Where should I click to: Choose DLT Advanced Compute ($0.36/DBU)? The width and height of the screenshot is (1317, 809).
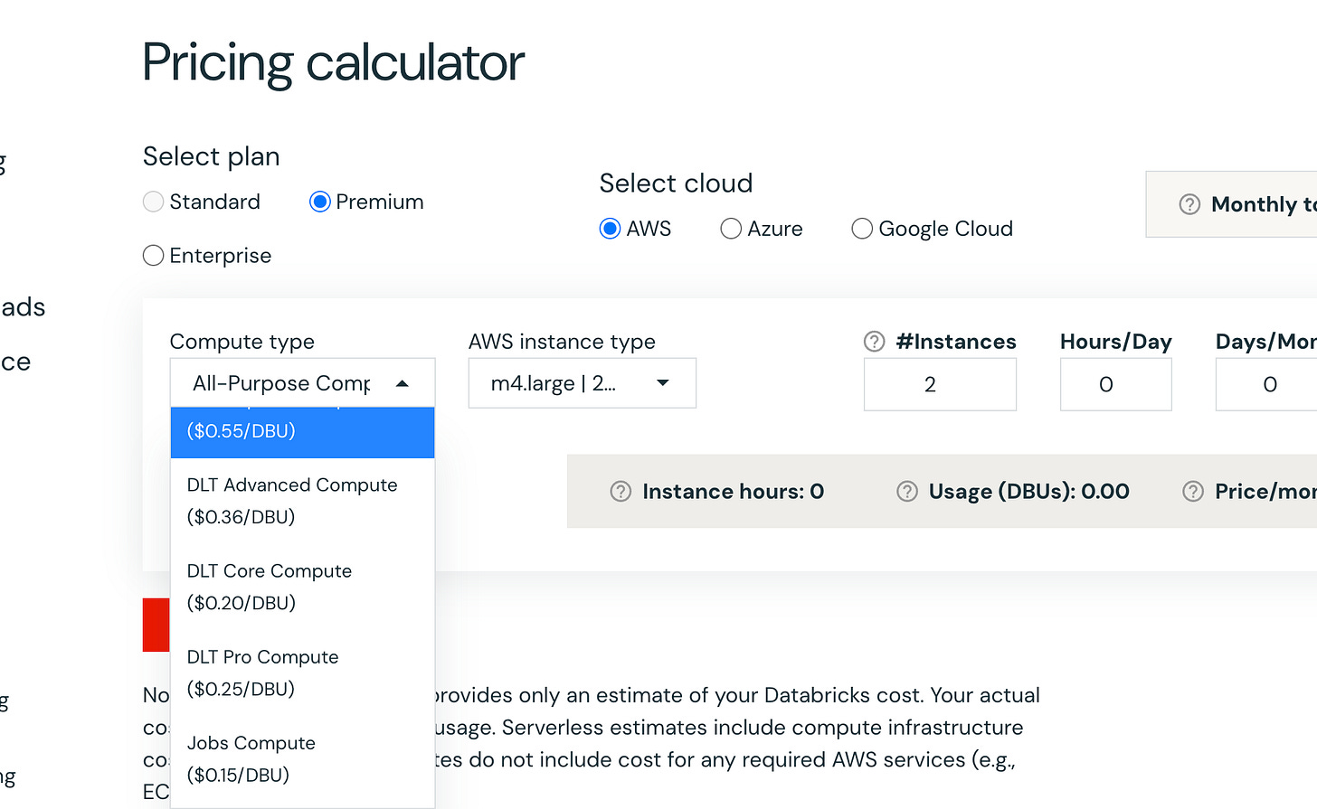click(302, 501)
